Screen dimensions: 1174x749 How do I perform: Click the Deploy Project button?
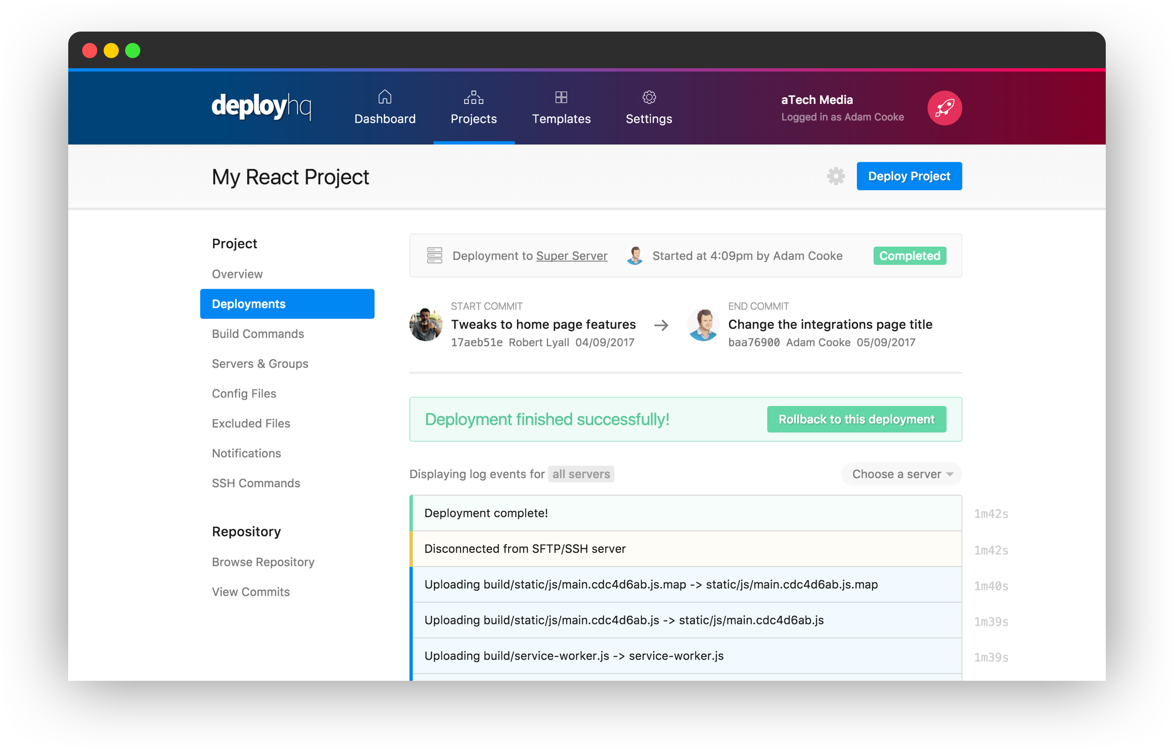[x=909, y=176]
